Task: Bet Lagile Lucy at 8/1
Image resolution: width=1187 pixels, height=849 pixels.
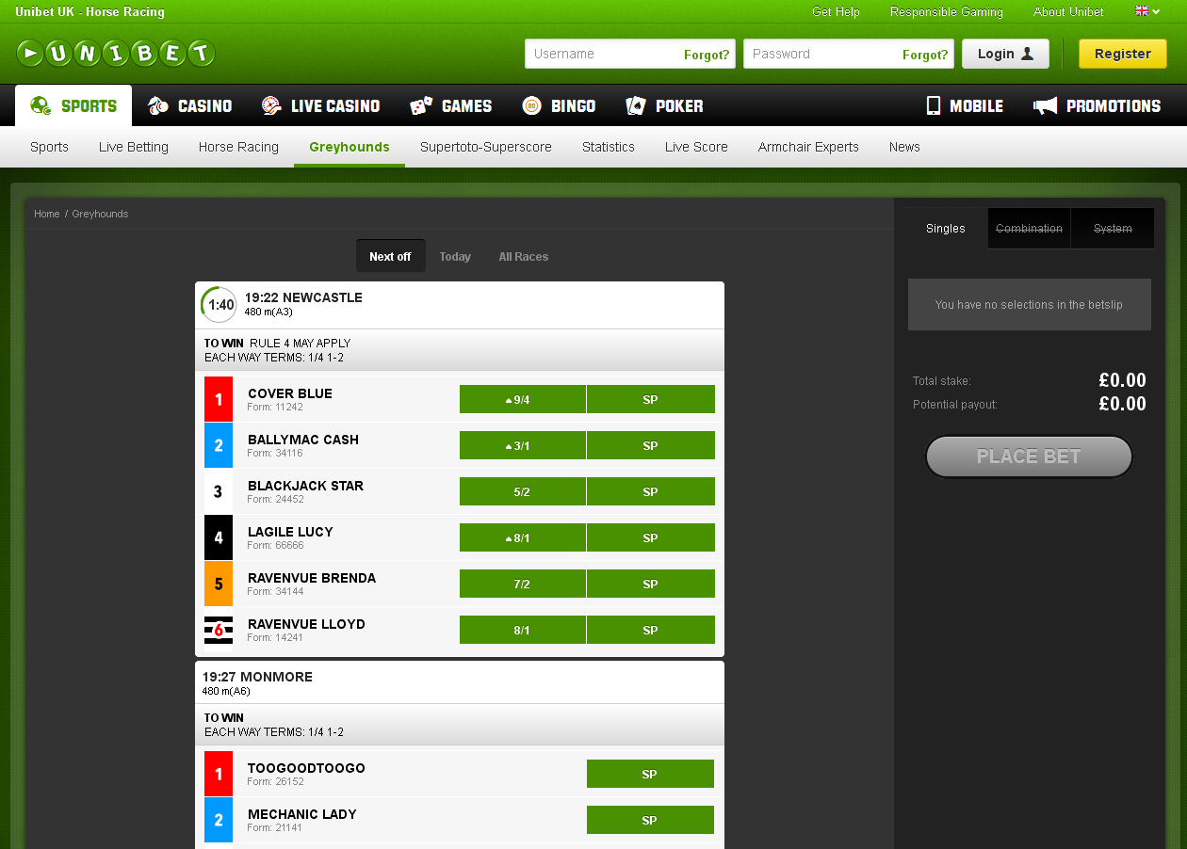Action: pyautogui.click(x=523, y=537)
